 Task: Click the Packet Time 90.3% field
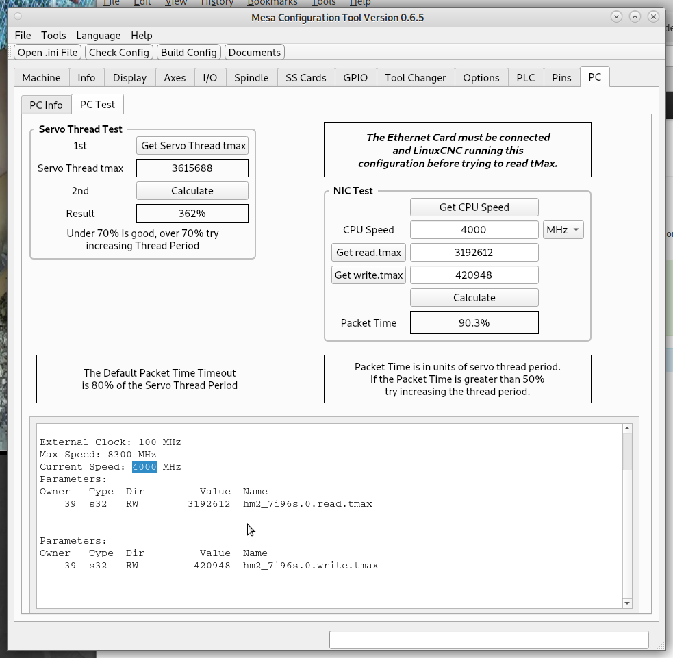click(474, 322)
